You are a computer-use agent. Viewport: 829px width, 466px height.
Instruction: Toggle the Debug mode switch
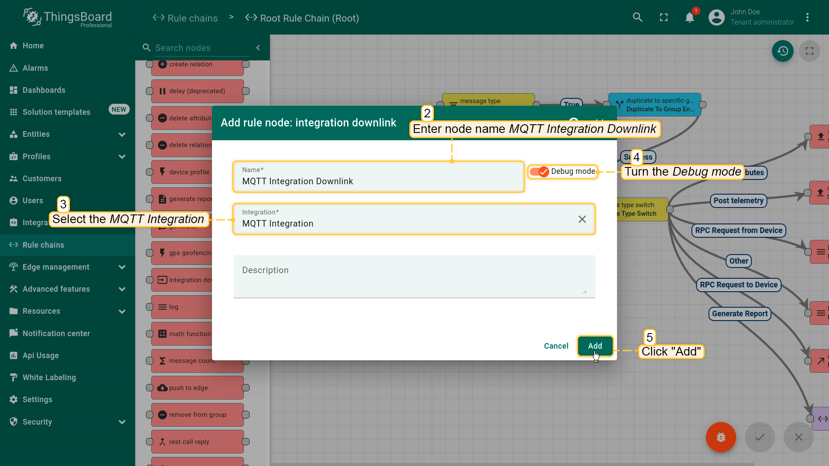pyautogui.click(x=539, y=172)
